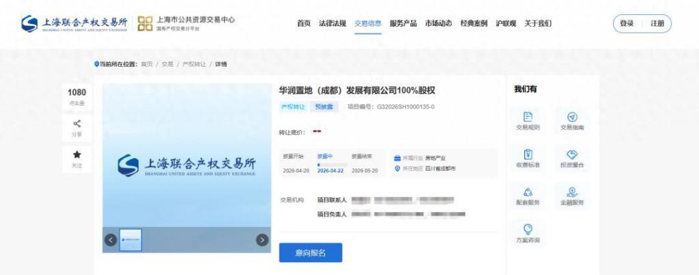
Task: Open 沪联观 in the top navigation
Action: (x=506, y=24)
